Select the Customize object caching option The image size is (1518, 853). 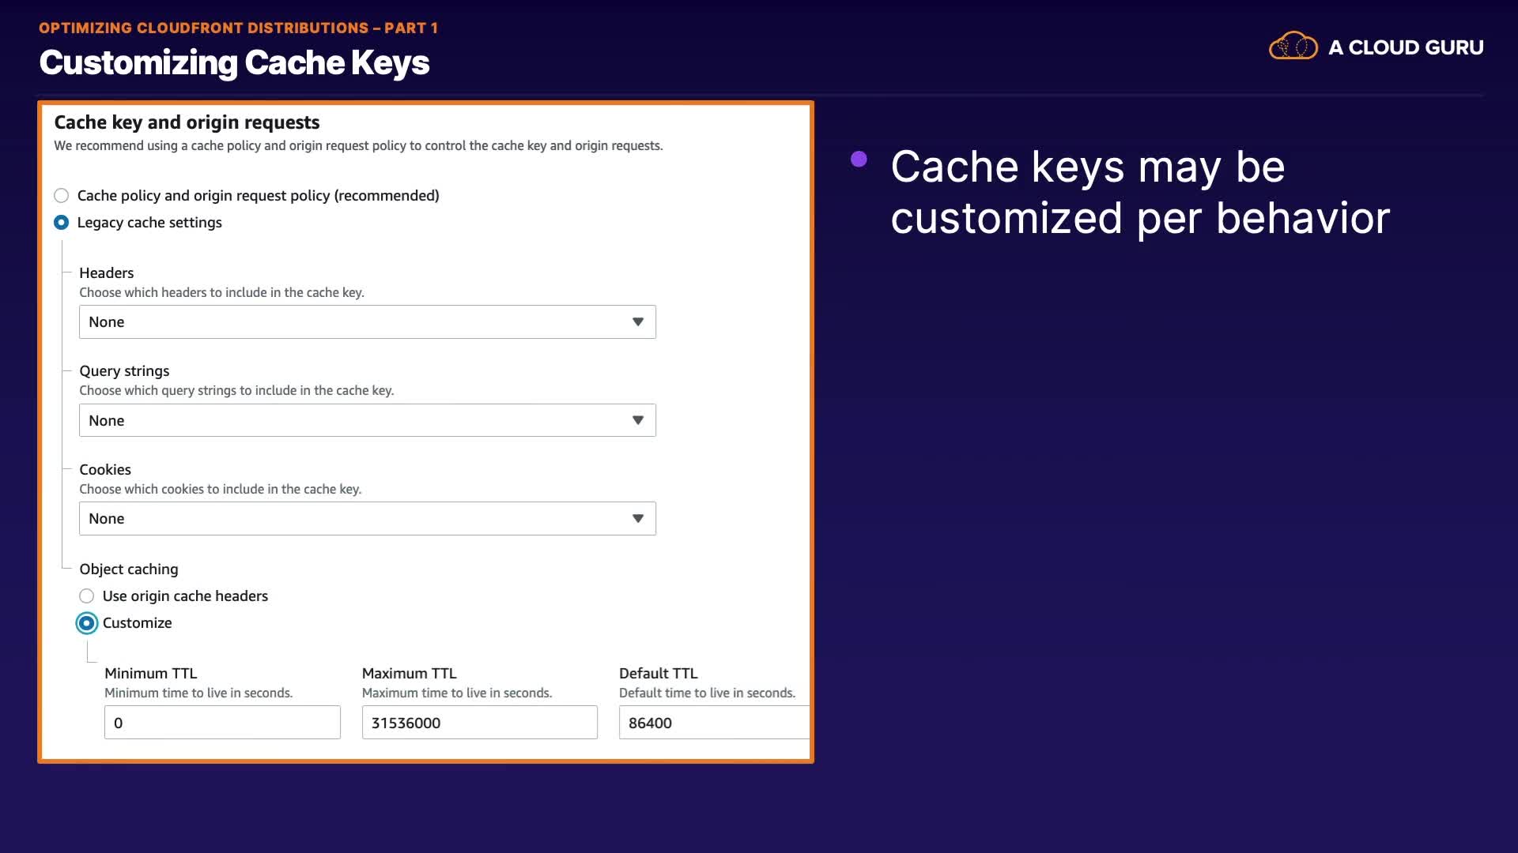[x=87, y=623]
